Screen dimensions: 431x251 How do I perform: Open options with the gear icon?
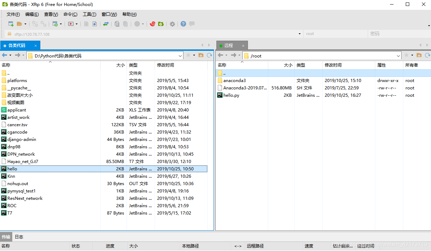click(172, 24)
